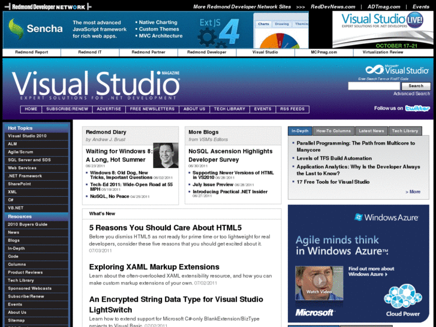Open Redmond Report network tab
Viewport: 436px width, 327px height.
(x=31, y=52)
